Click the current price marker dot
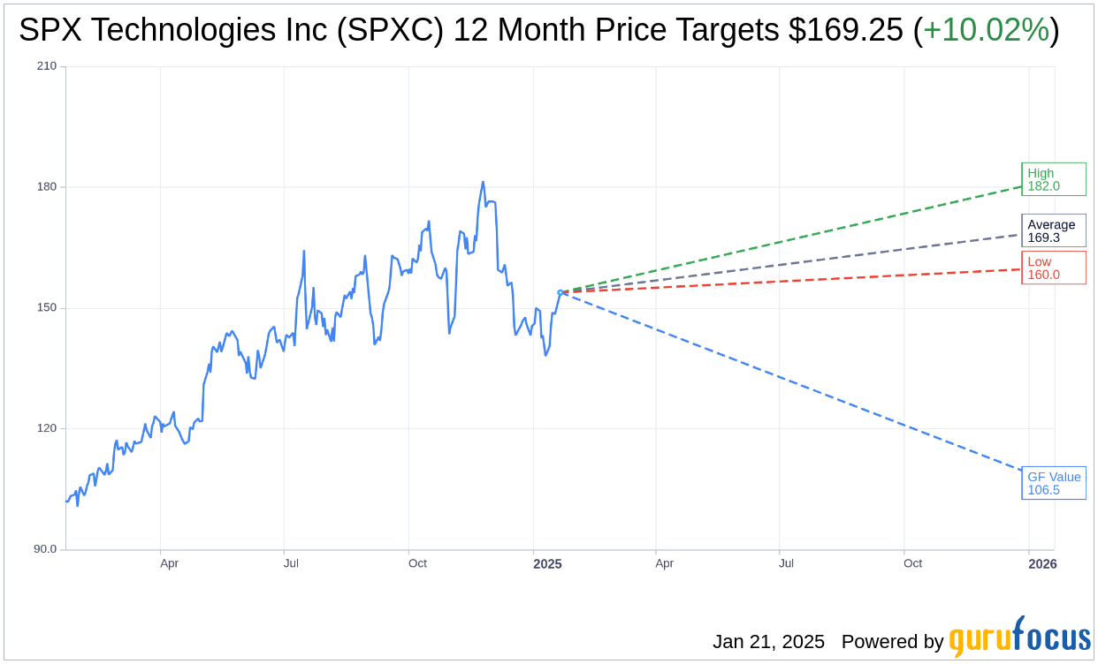 [560, 292]
